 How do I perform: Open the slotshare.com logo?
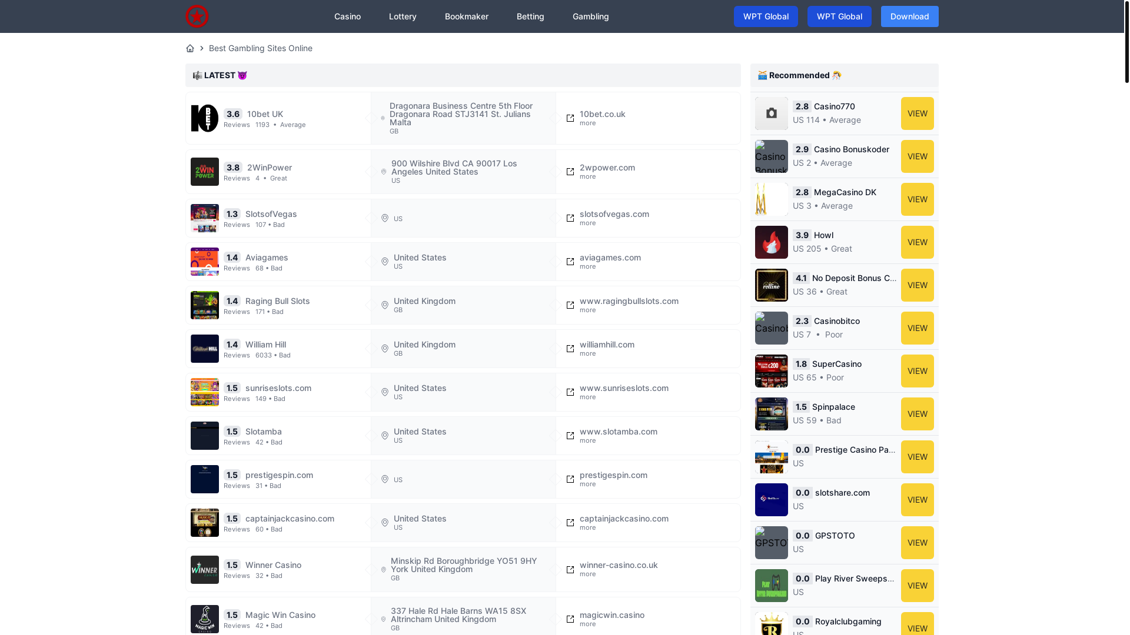click(x=772, y=500)
